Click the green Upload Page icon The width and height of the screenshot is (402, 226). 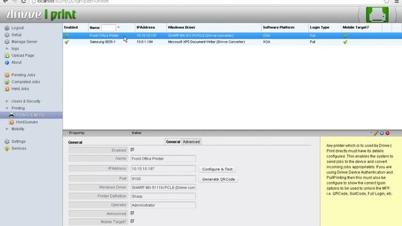point(7,56)
